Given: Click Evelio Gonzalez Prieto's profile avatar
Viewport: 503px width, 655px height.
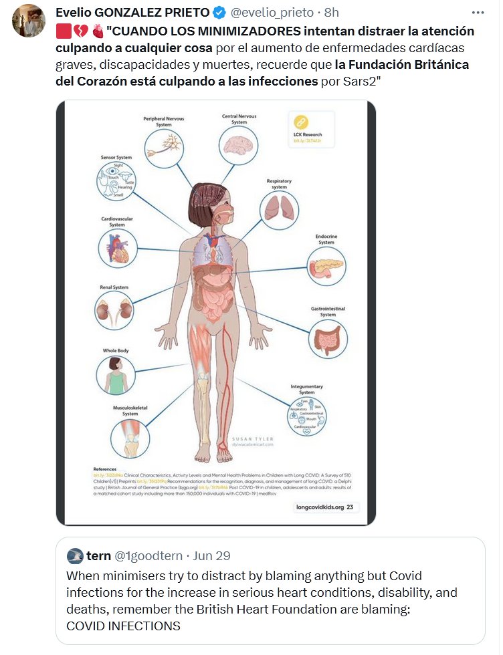Looking at the screenshot, I should (29, 21).
